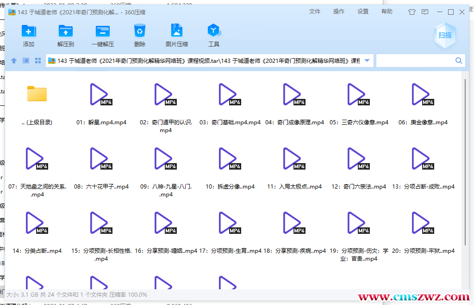This screenshot has height=305, width=474.
Task: Click the 扫描 (Scan) badge
Action: pyautogui.click(x=444, y=35)
